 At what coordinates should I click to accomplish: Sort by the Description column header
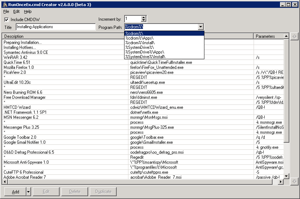65,36
